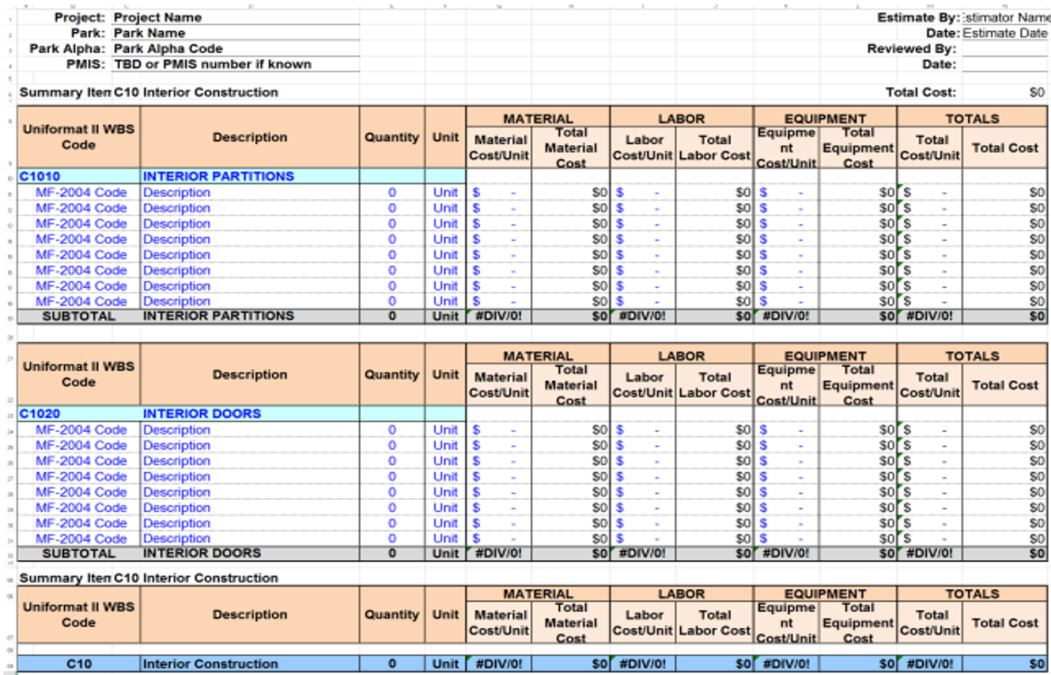Click the INTERIOR DOORS heading cell
1051x675 pixels.
pyautogui.click(x=249, y=414)
